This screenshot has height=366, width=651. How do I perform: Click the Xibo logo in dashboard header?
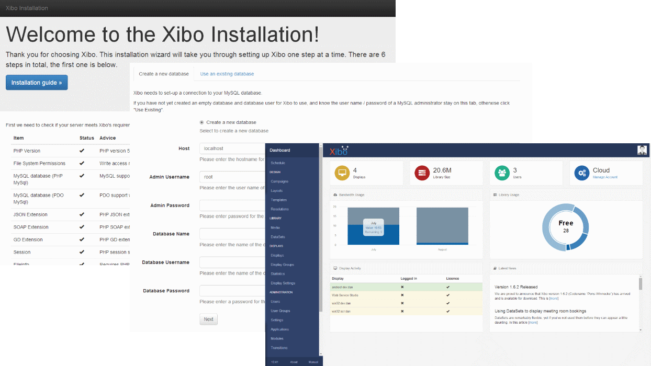(x=339, y=151)
